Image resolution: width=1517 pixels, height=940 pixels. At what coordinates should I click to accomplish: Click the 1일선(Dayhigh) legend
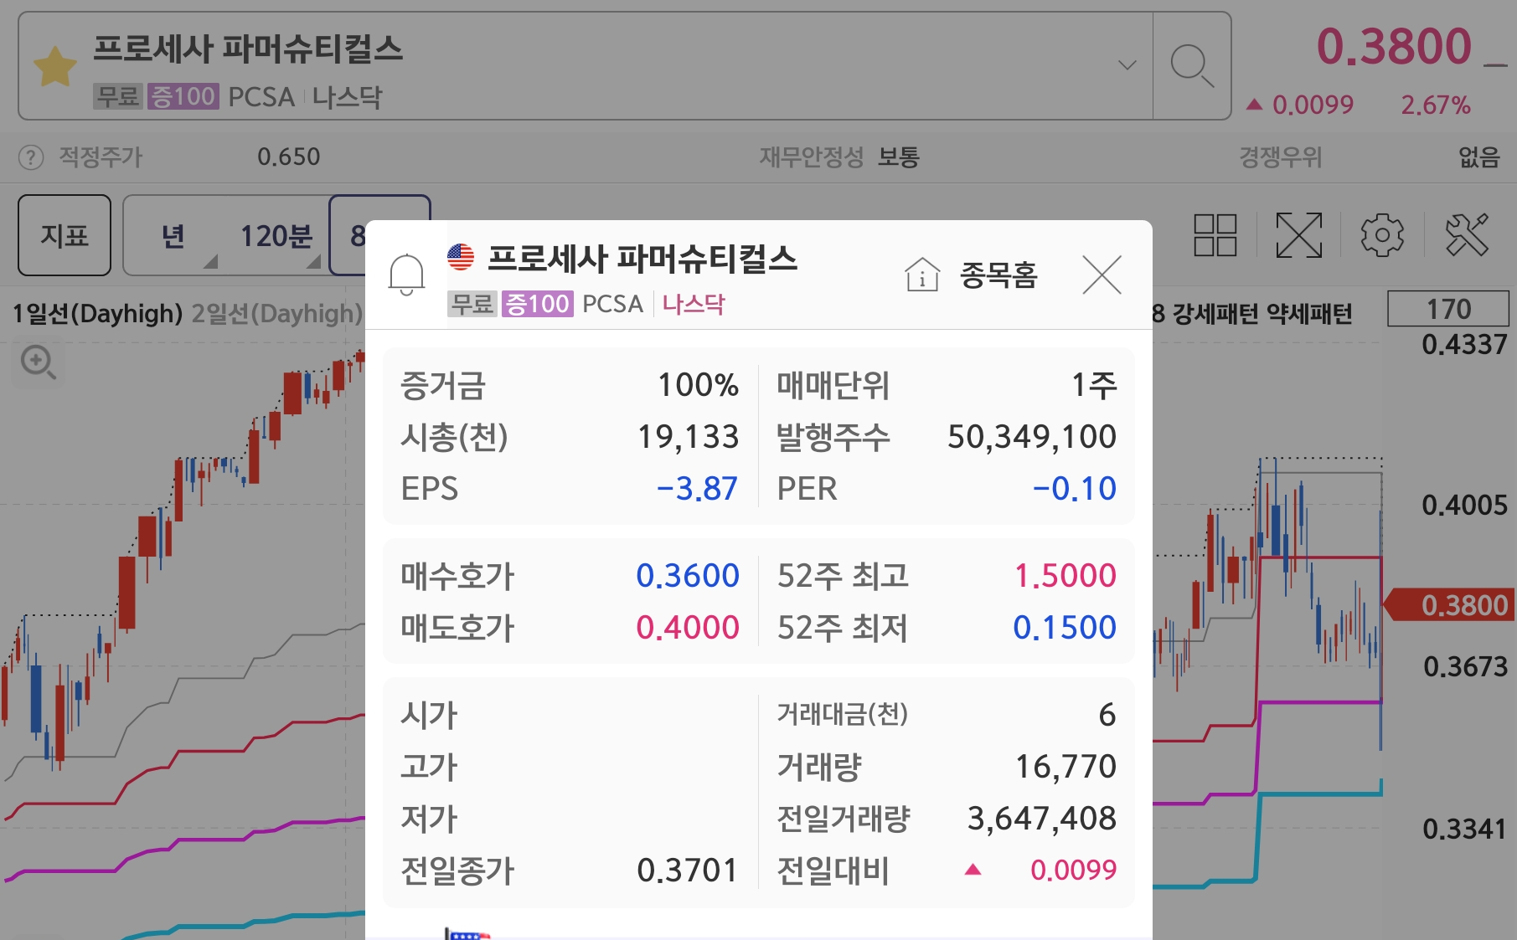[97, 314]
